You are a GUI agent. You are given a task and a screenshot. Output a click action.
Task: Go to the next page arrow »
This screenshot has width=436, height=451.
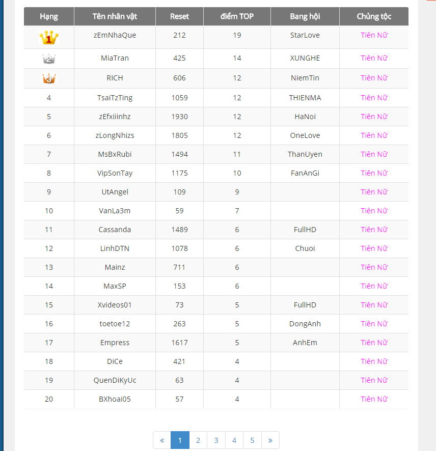270,440
